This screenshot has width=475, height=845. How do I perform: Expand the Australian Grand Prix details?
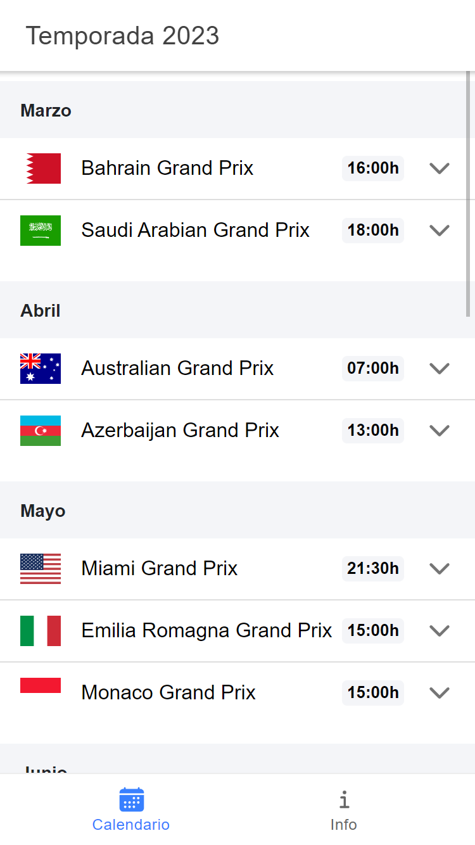(440, 369)
